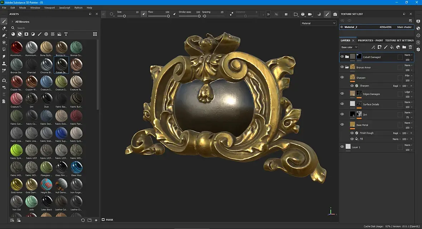Click the camera screenshot icon in viewport toolbar

(x=335, y=14)
